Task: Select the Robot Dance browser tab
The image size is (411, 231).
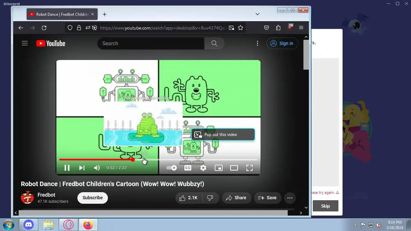Action: point(62,14)
